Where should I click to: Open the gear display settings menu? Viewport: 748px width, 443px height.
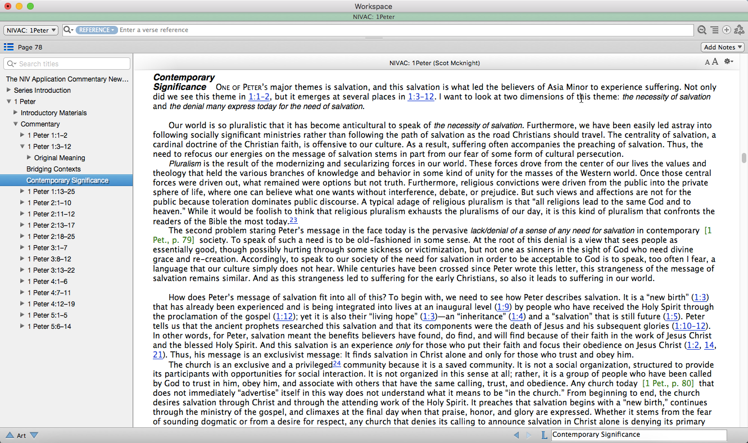(729, 62)
